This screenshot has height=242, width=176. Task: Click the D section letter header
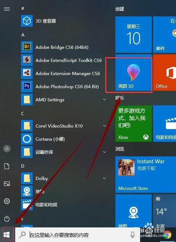pos(23,166)
